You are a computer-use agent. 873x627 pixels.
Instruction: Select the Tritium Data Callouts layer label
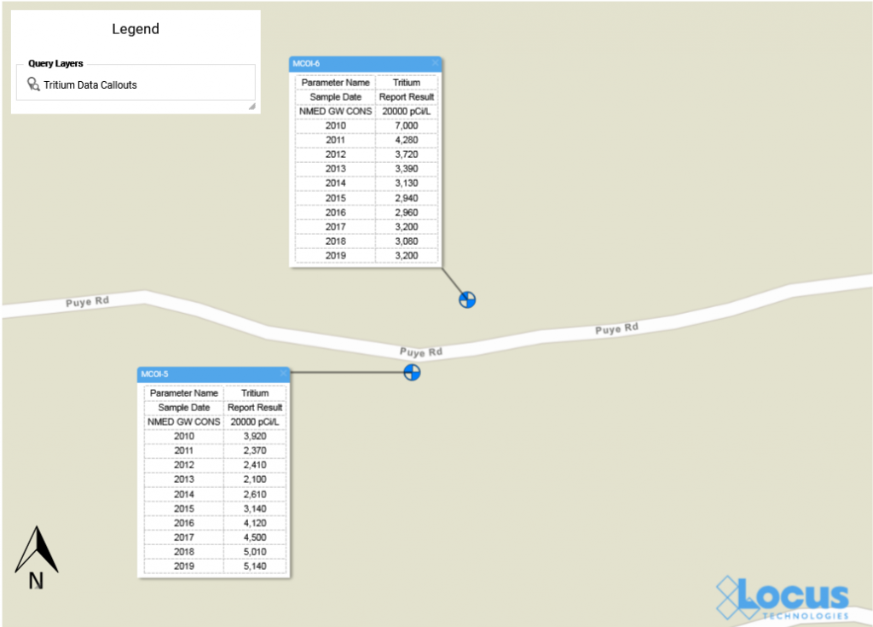(90, 84)
